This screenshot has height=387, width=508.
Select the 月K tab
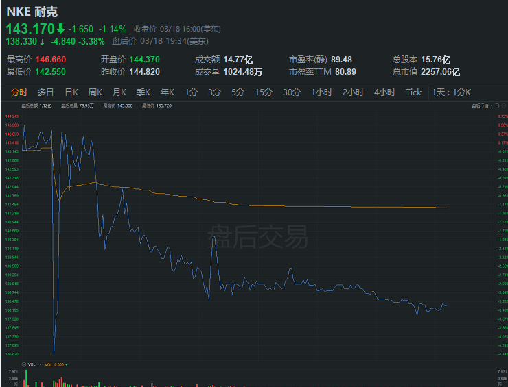119,92
